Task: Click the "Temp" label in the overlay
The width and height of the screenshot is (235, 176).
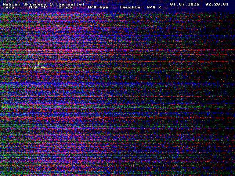Action: click(8, 7)
